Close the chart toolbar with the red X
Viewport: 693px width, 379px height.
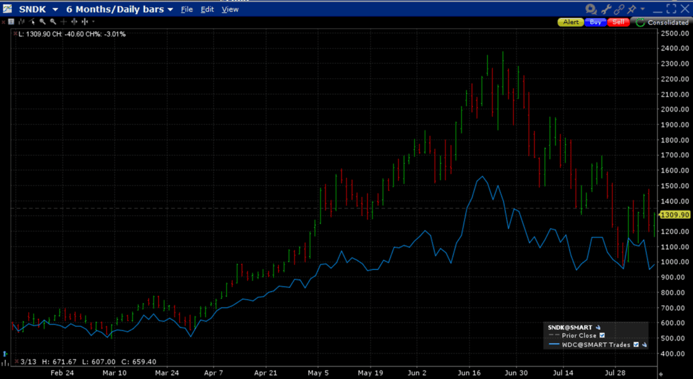[4, 22]
